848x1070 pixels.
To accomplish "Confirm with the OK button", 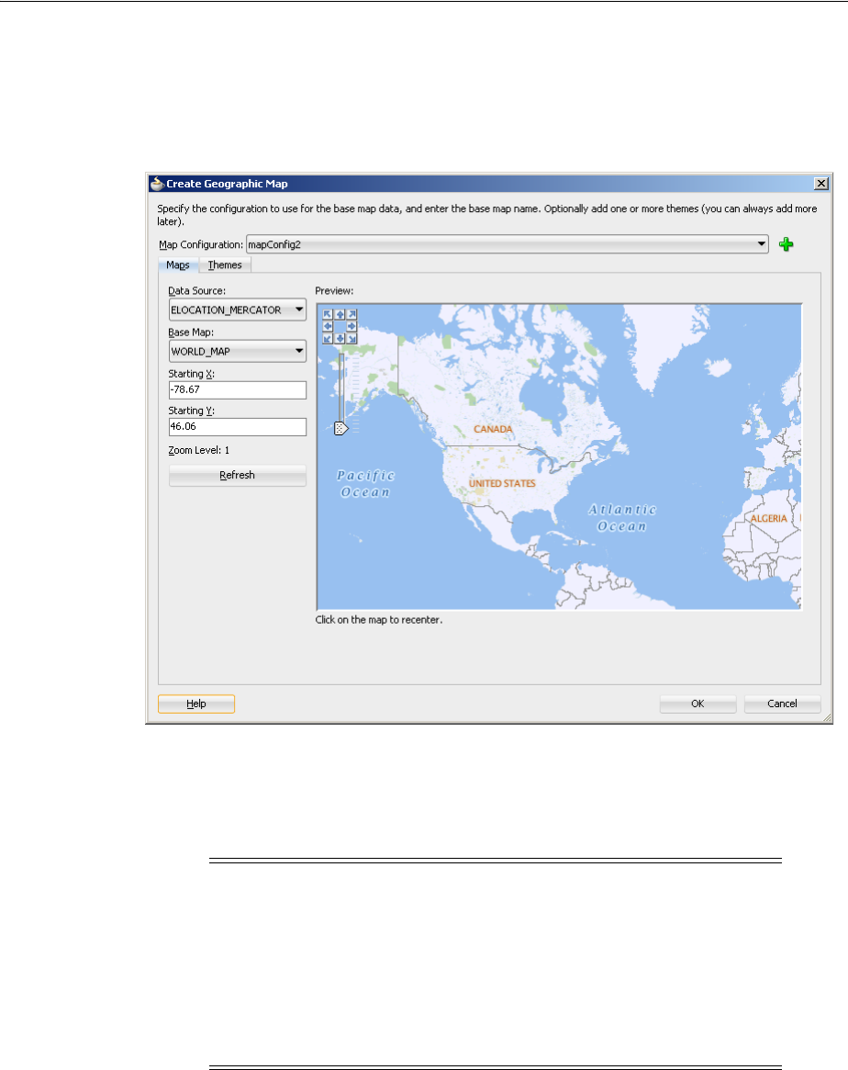I will pyautogui.click(x=697, y=704).
